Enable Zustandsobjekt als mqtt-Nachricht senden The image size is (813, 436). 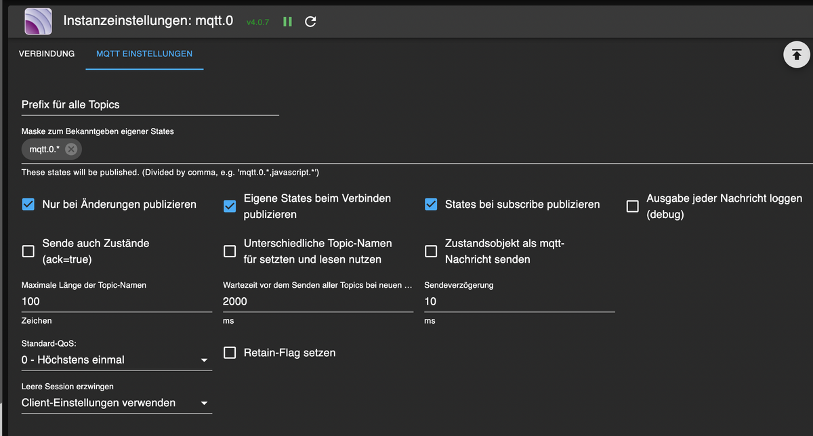(x=431, y=251)
